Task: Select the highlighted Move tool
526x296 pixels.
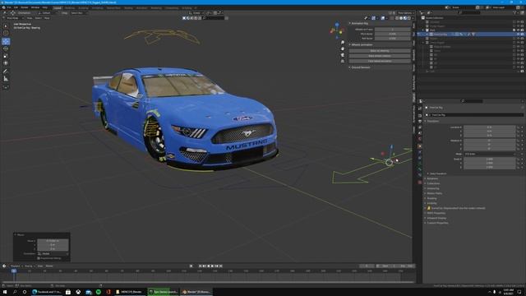Action: (x=6, y=41)
